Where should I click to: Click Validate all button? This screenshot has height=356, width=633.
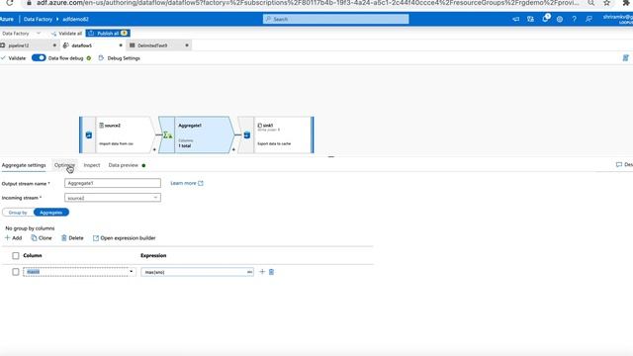click(x=66, y=33)
